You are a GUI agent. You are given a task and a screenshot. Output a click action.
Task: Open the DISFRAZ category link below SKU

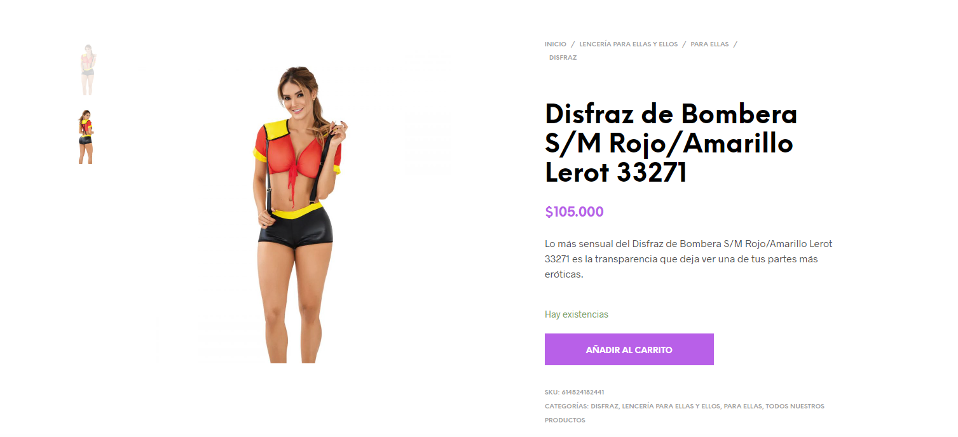point(605,407)
